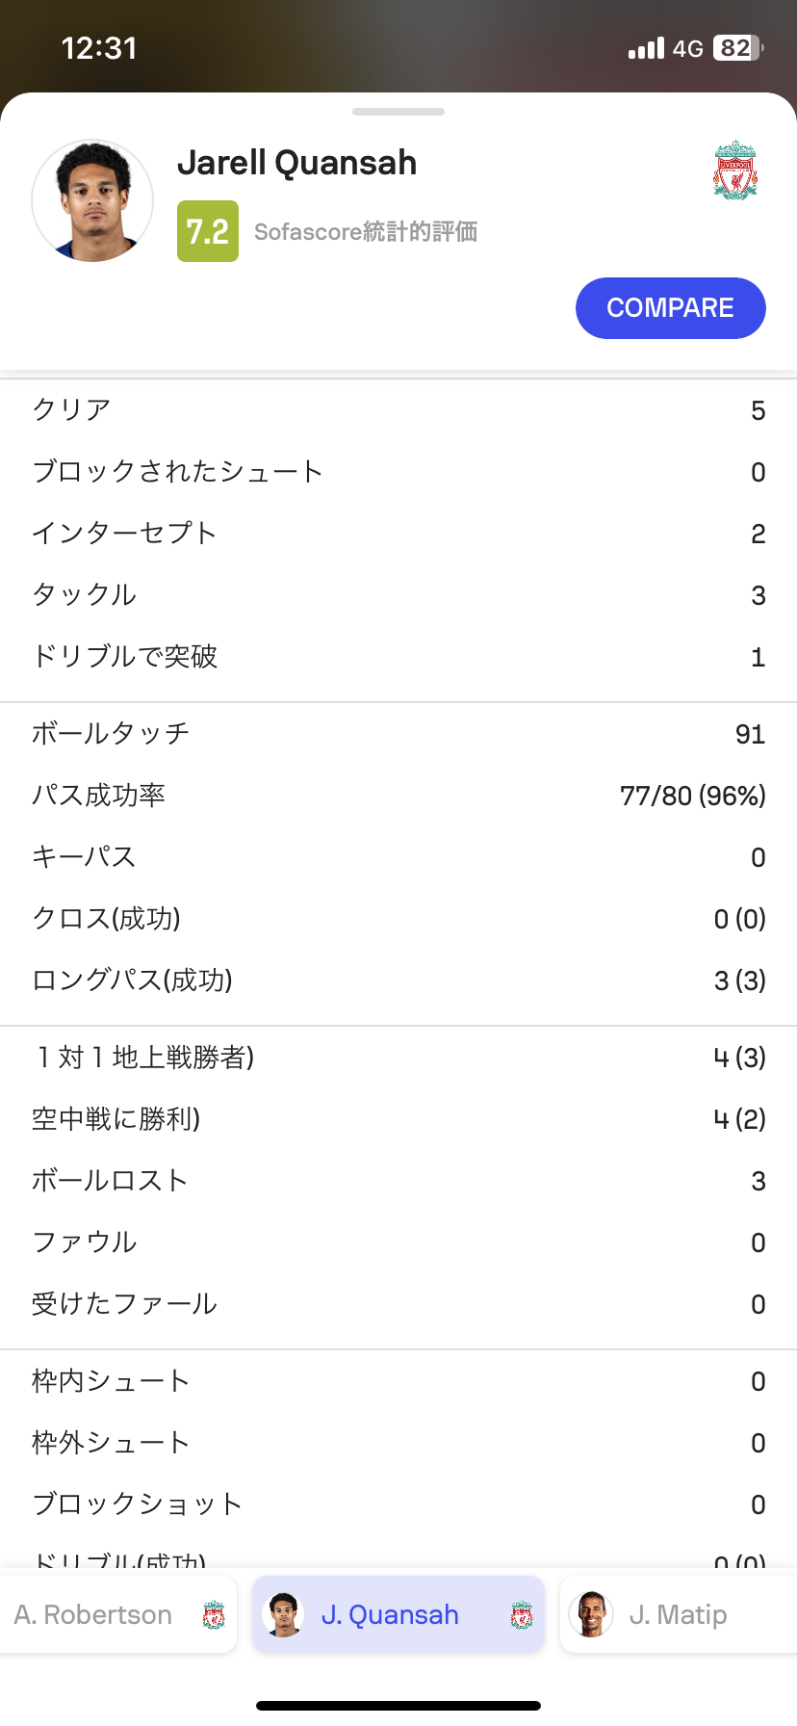Tap the パス成功率 stat row
This screenshot has height=1726, width=797.
point(398,796)
